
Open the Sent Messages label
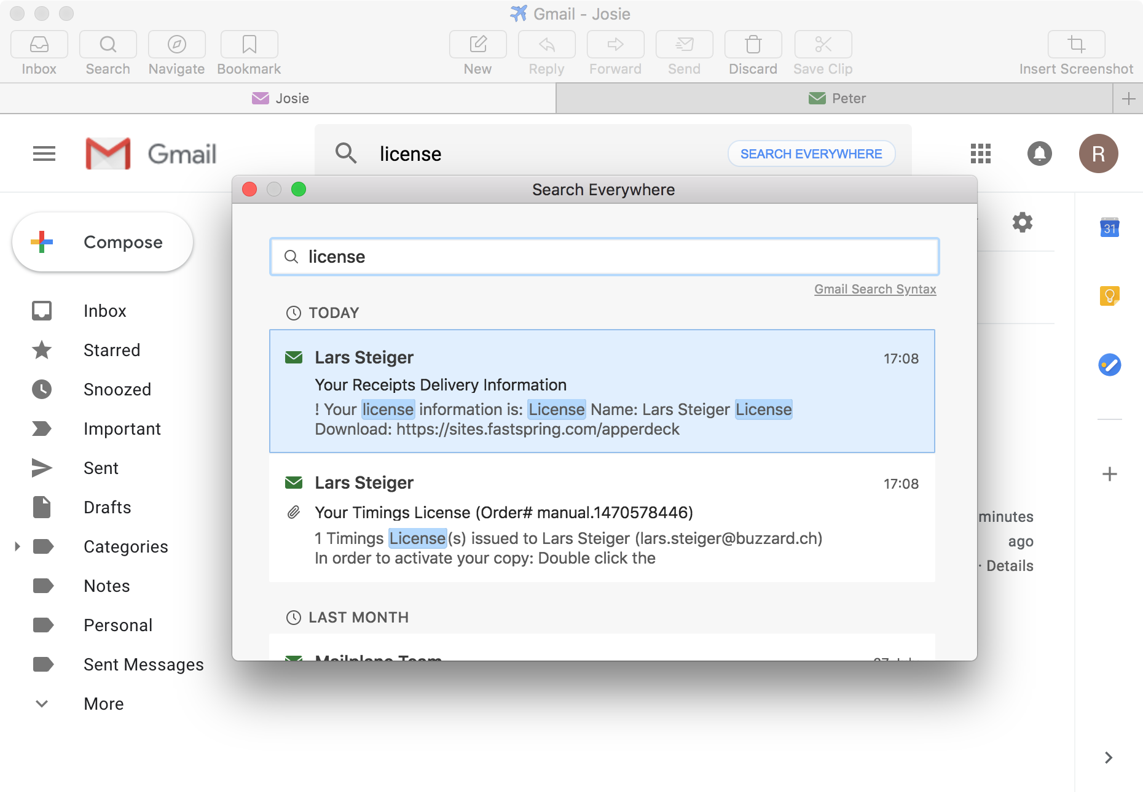point(144,664)
